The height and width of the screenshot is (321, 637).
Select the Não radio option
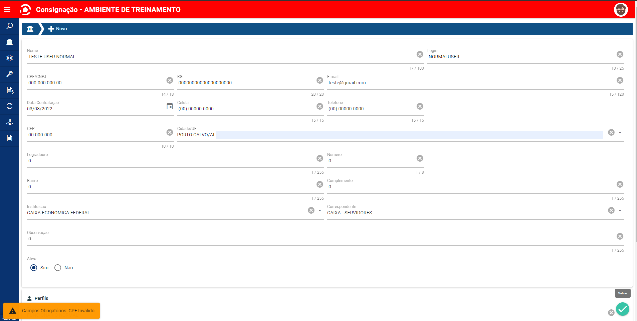[58, 268]
